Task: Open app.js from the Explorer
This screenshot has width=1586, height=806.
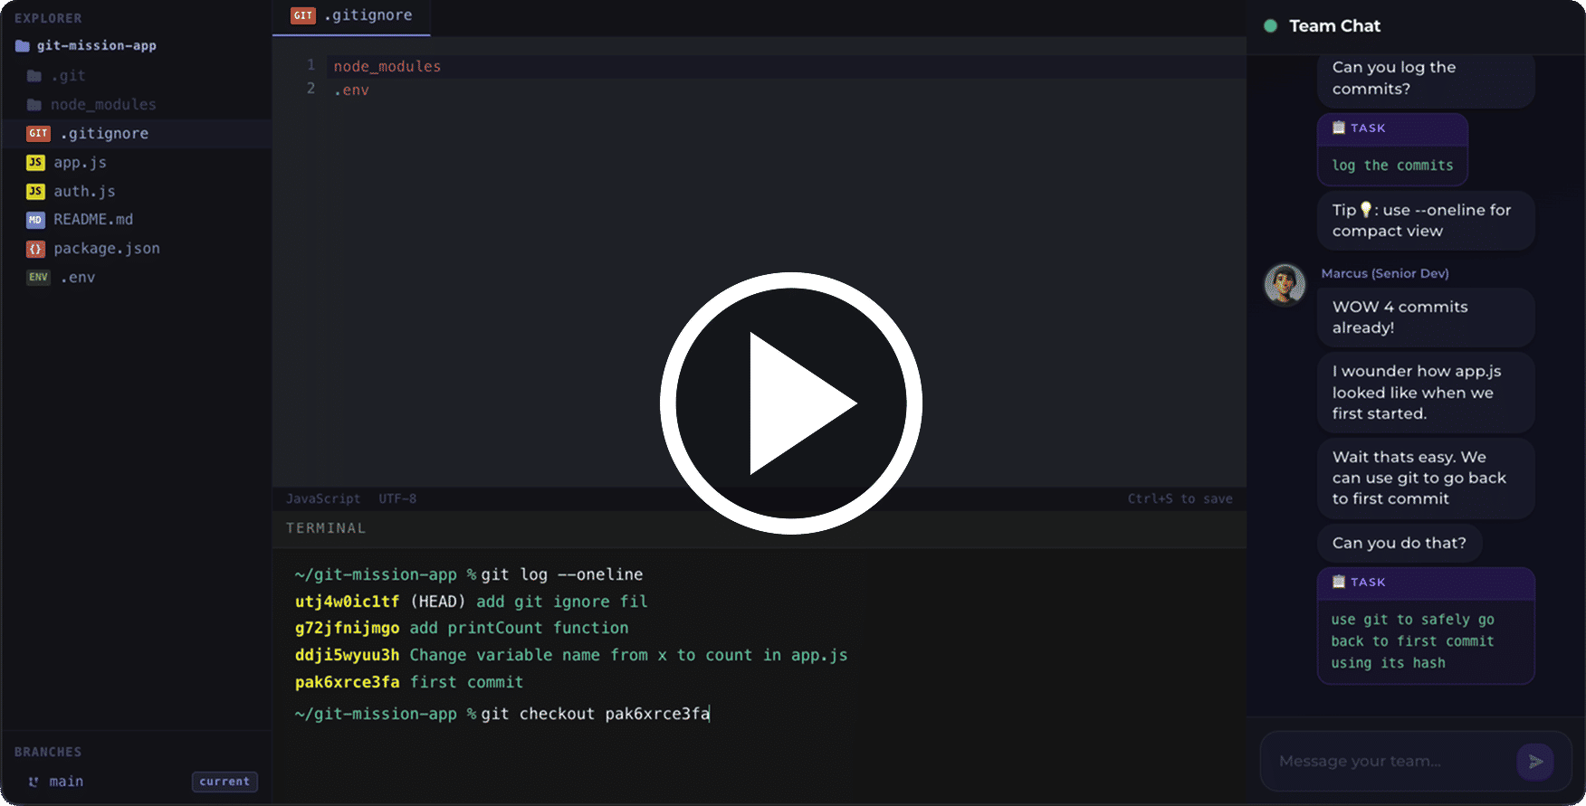Action: [x=137, y=163]
